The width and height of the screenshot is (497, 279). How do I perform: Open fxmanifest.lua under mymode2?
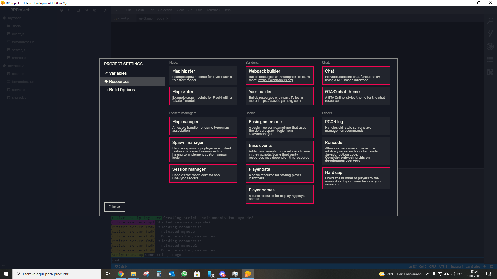point(23,82)
